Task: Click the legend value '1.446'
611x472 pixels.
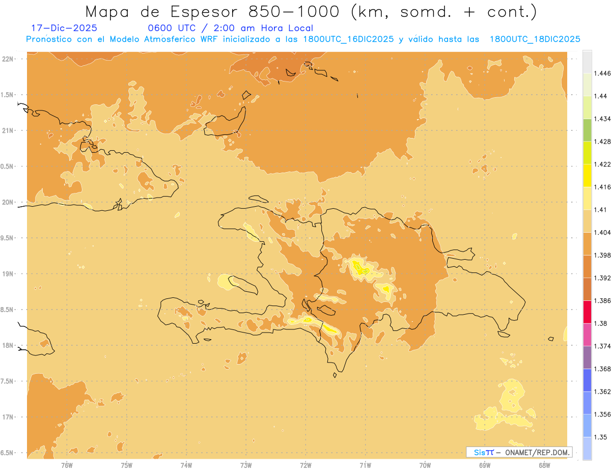Action: point(602,73)
